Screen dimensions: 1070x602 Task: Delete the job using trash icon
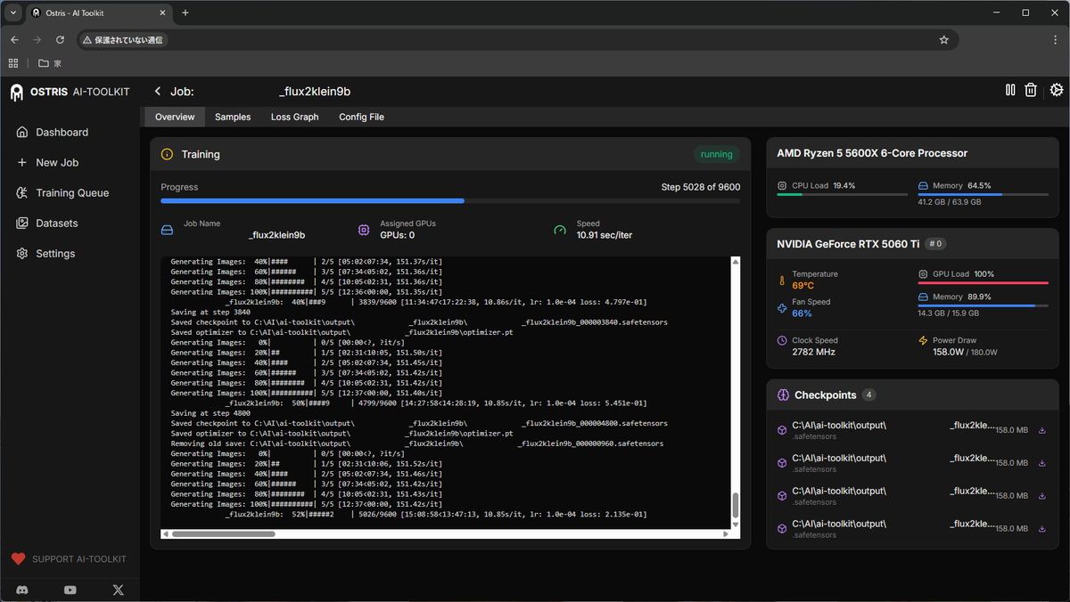[x=1031, y=90]
